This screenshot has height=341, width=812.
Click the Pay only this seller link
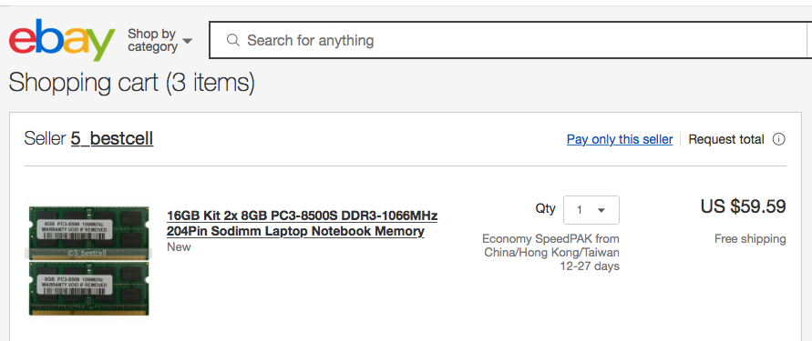pos(620,139)
